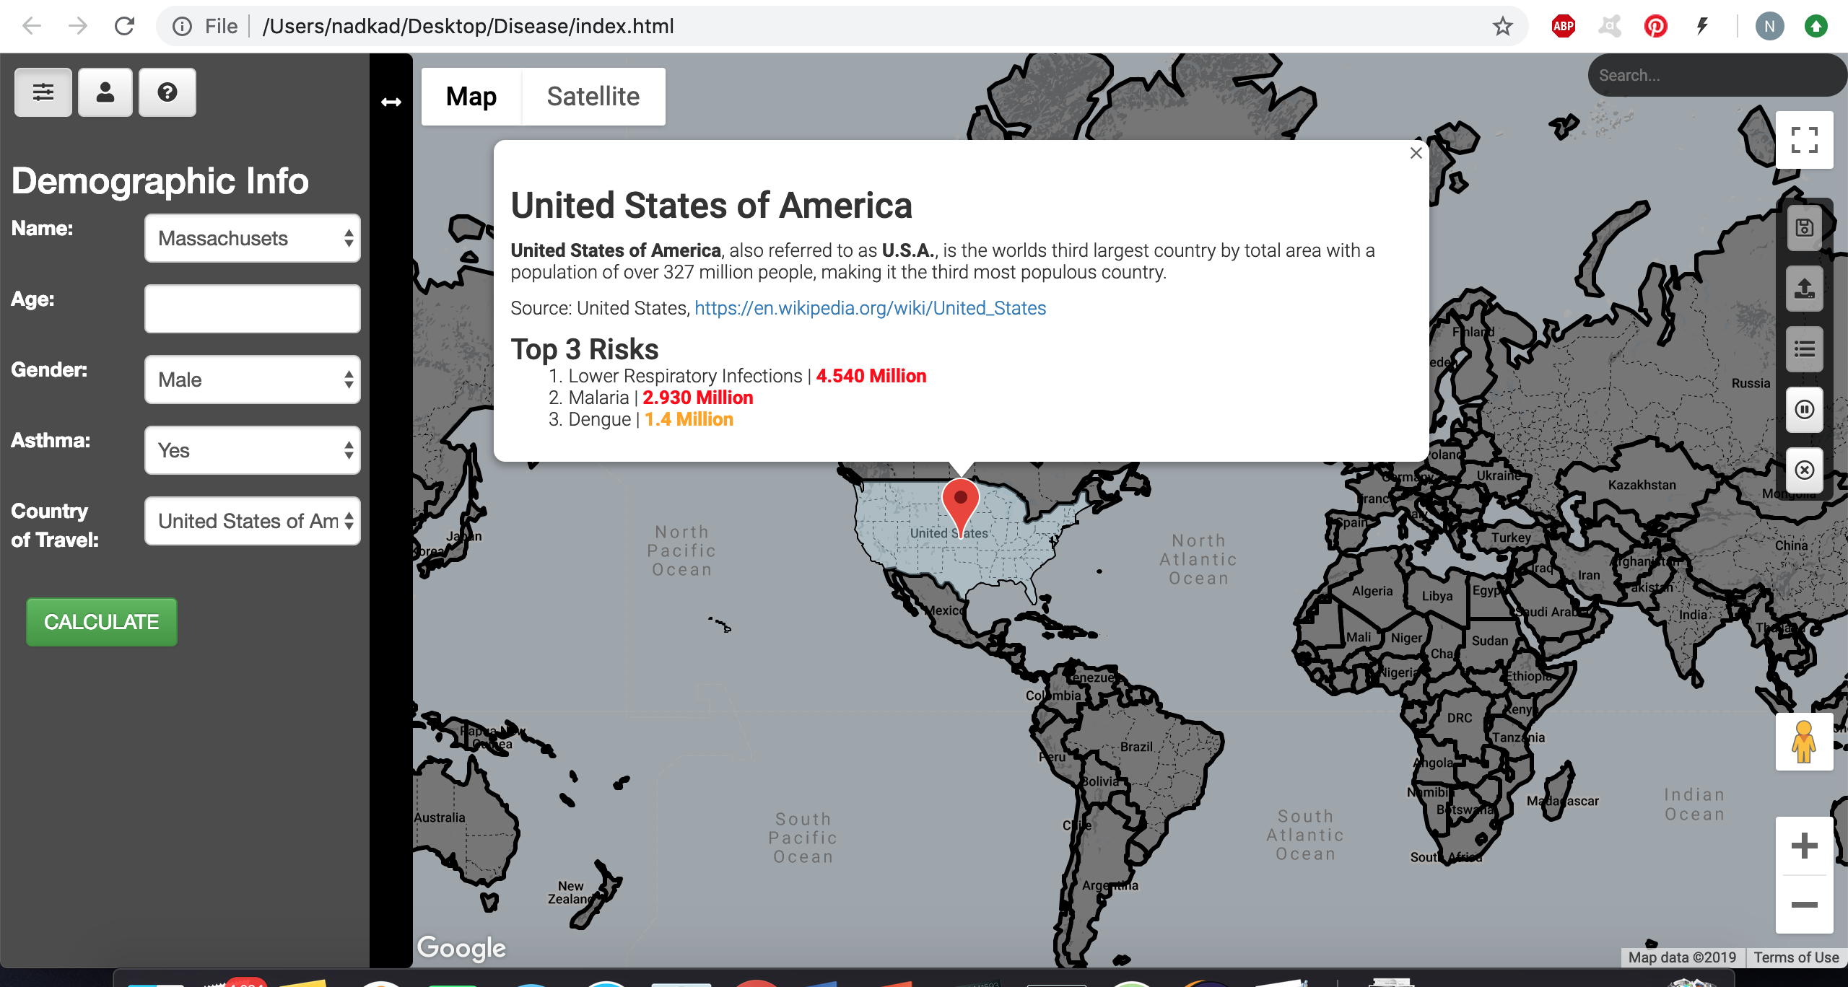
Task: Switch to Satellite map view
Action: pos(593,97)
